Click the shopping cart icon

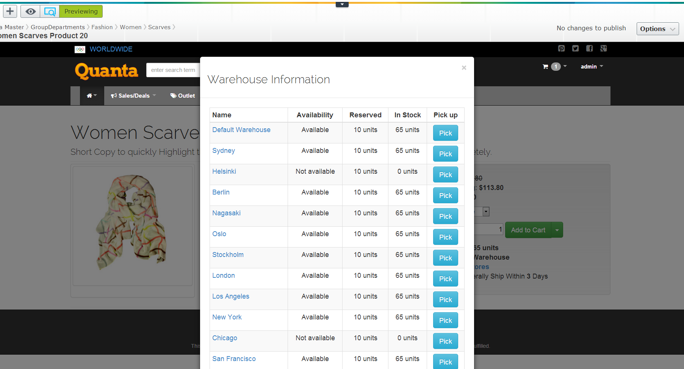(x=545, y=67)
